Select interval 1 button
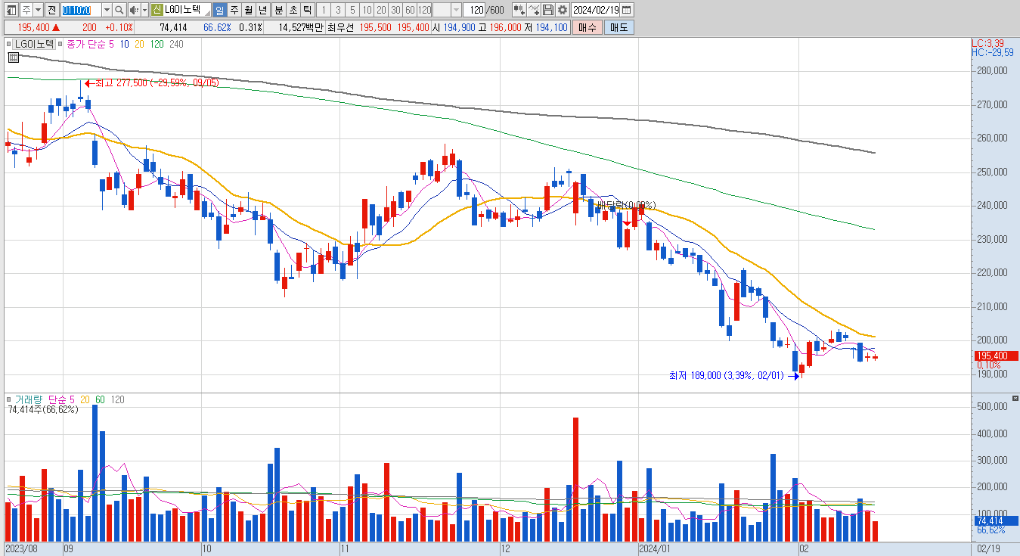Screen dimensions: 1020x556 click(323, 10)
